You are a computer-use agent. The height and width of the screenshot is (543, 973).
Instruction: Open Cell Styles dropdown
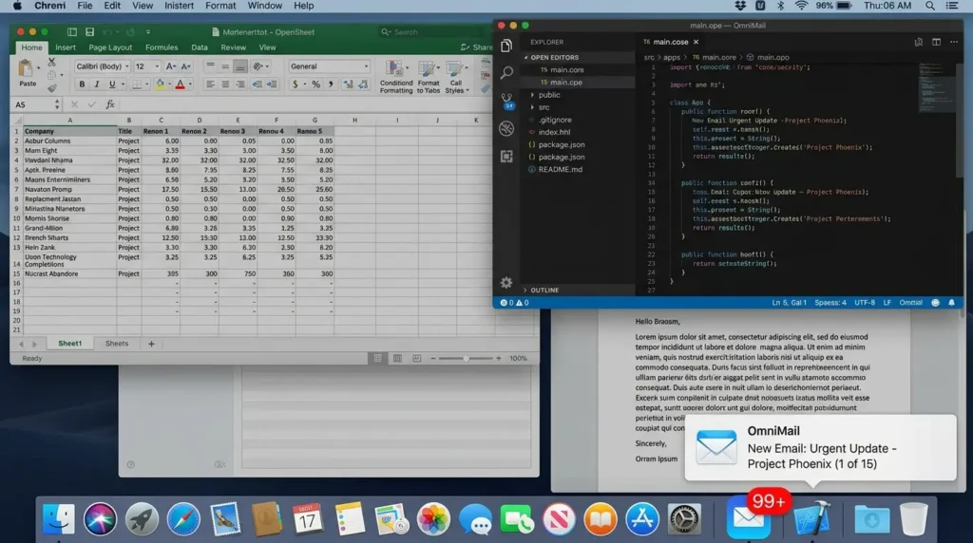(456, 77)
